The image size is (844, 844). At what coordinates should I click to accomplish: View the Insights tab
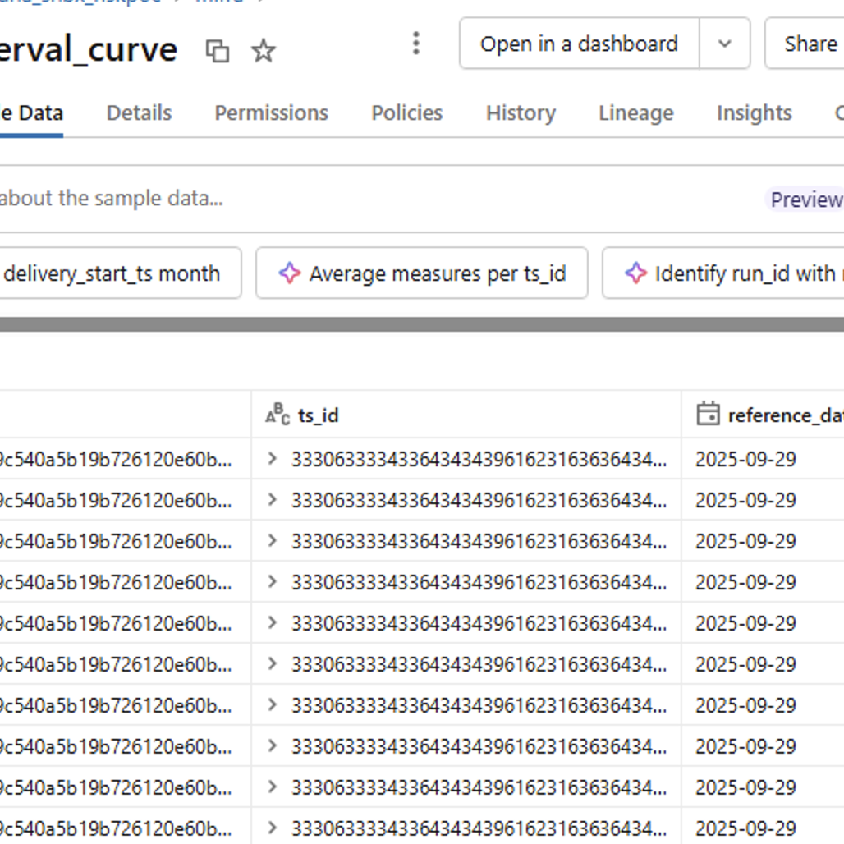click(x=754, y=113)
